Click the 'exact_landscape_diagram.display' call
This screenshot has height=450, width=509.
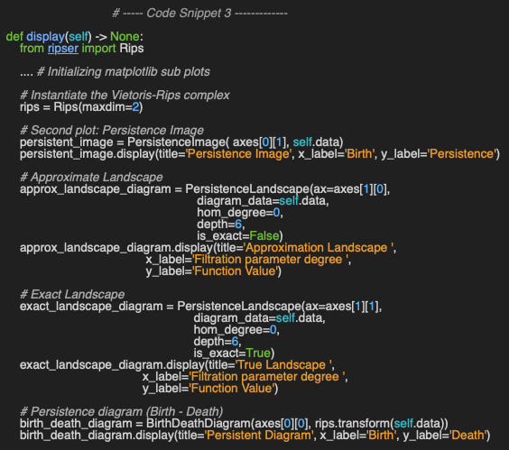[x=112, y=364]
